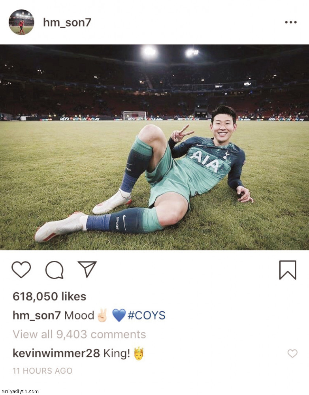Visit the kevinwimmer28 commenter profile
The height and width of the screenshot is (395, 309).
coord(56,353)
